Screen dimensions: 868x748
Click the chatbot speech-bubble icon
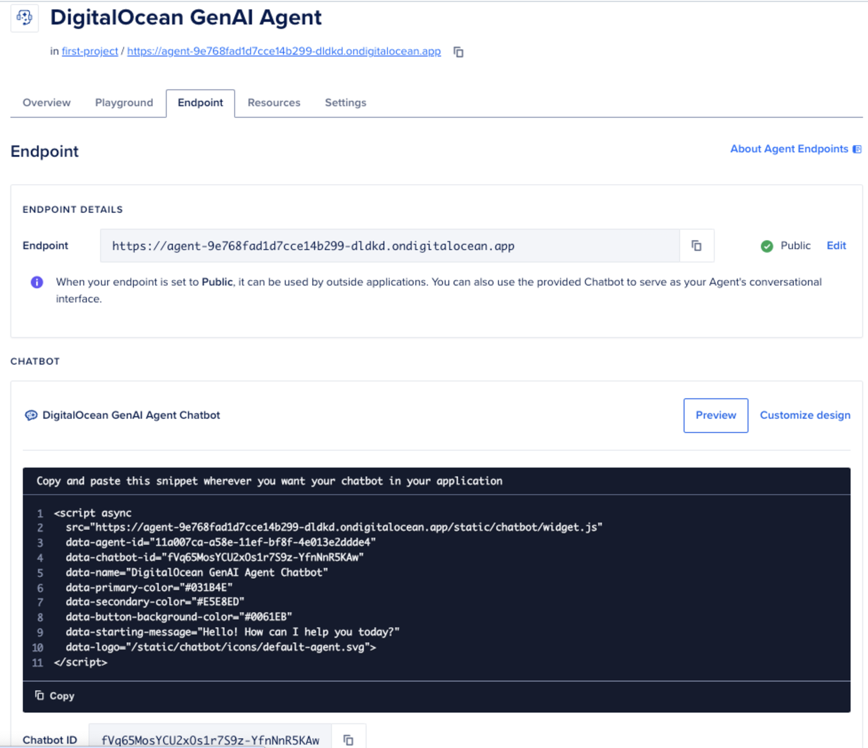pos(31,415)
